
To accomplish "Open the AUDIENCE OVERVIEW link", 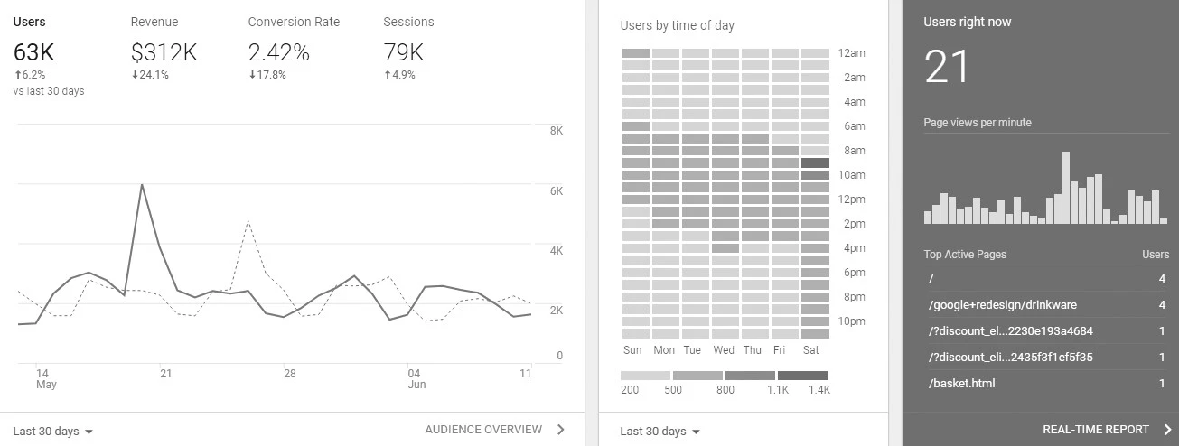I will [483, 430].
